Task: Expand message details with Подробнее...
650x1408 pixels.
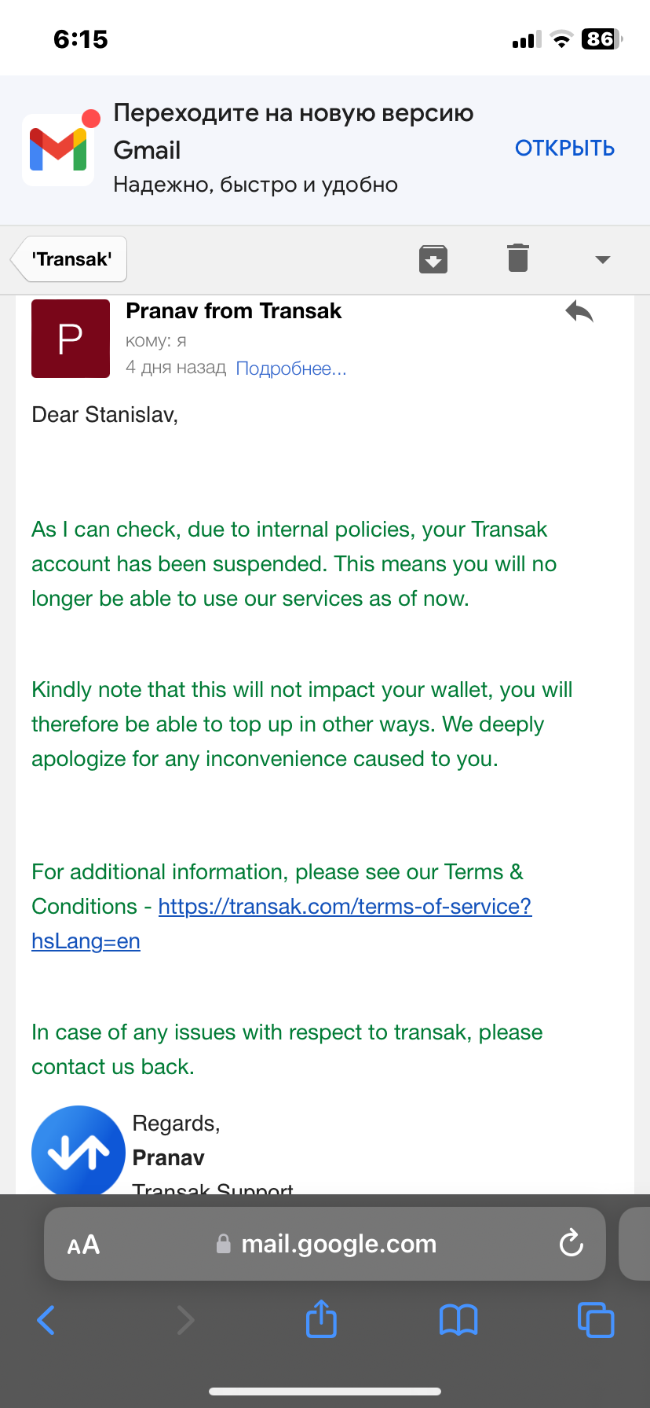Action: coord(290,368)
